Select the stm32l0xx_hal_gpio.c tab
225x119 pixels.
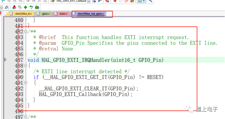click(x=89, y=14)
